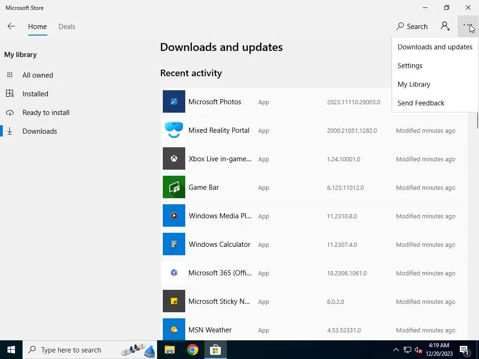This screenshot has width=479, height=359.
Task: Click version 11.2310.8.0 text
Action: [342, 216]
